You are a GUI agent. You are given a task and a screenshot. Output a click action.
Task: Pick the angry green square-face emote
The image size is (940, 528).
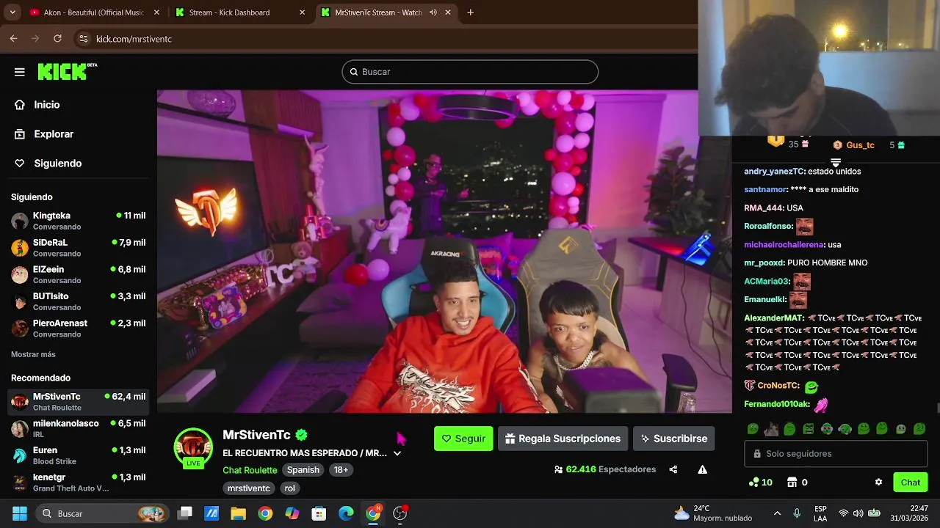(808, 429)
